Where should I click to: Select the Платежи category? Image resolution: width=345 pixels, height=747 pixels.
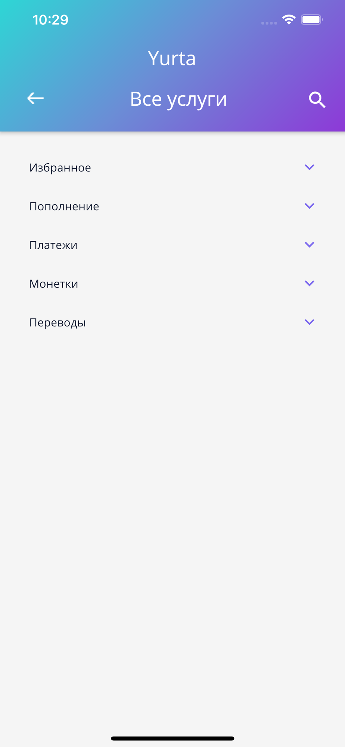[53, 245]
